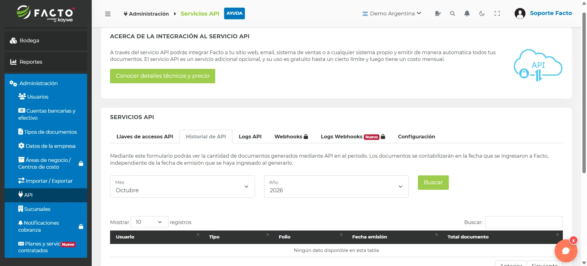Open Áreas de negocio / Centros de costo

tap(46, 163)
